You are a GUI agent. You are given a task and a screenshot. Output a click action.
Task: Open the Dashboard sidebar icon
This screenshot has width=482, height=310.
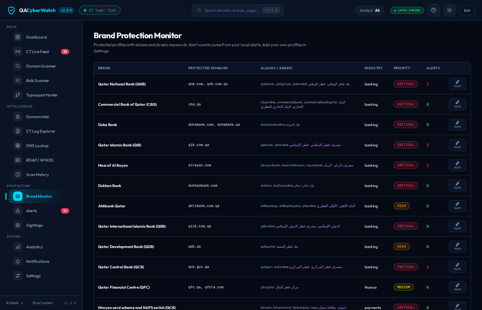tap(18, 37)
